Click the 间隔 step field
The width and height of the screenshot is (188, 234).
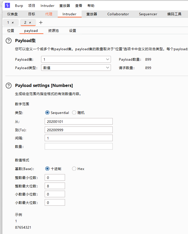point(79,138)
